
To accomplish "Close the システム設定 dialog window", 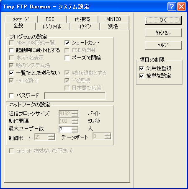I will [181, 7].
